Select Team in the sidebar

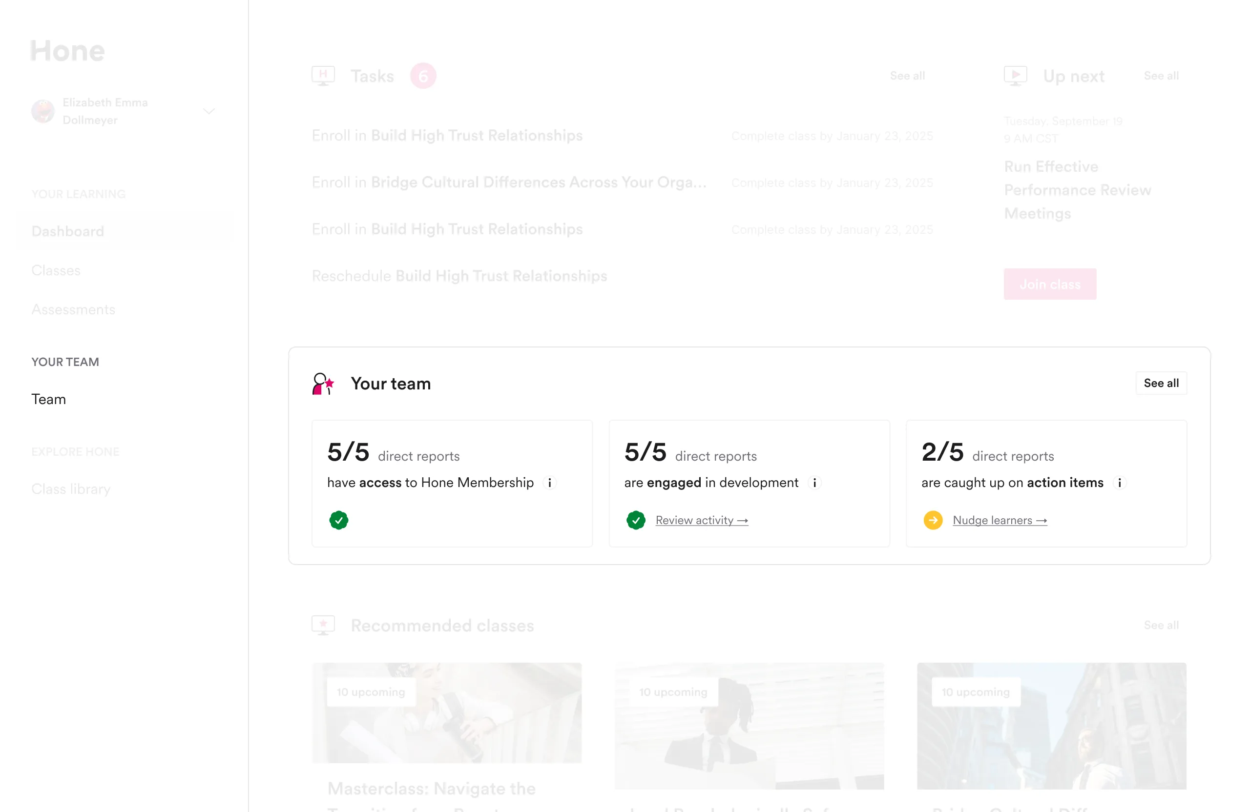(48, 399)
